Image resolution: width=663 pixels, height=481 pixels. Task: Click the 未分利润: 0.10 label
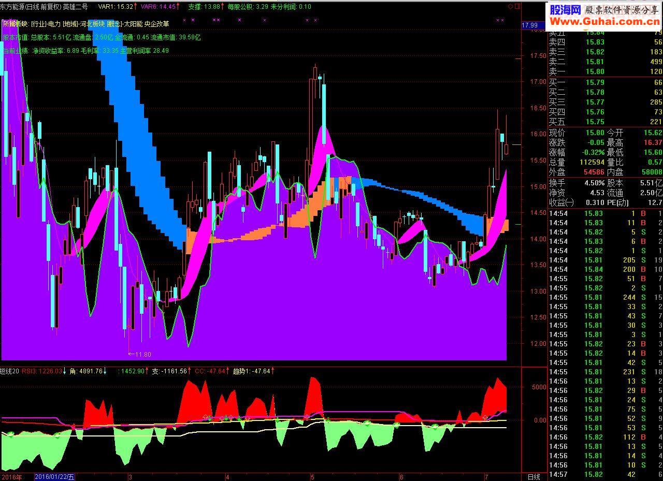point(291,7)
